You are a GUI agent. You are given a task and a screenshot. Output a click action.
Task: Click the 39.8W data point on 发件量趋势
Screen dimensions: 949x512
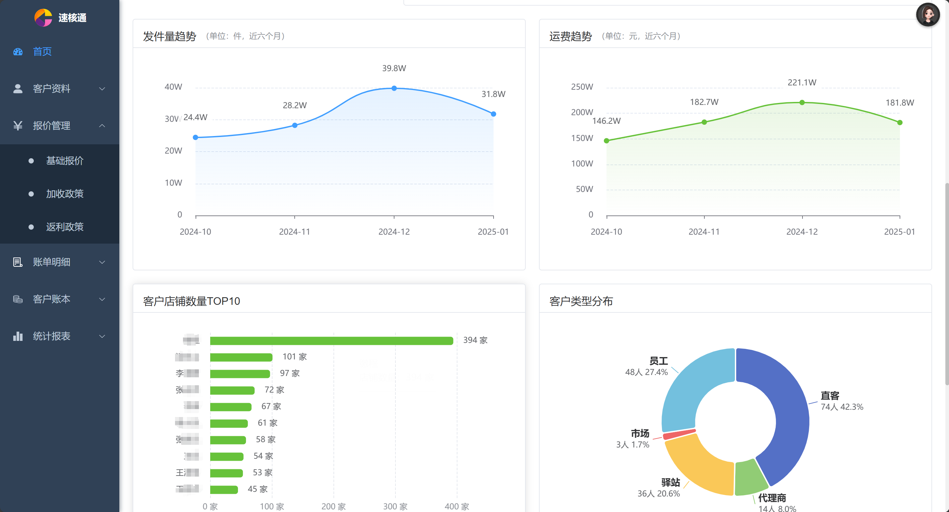(394, 88)
